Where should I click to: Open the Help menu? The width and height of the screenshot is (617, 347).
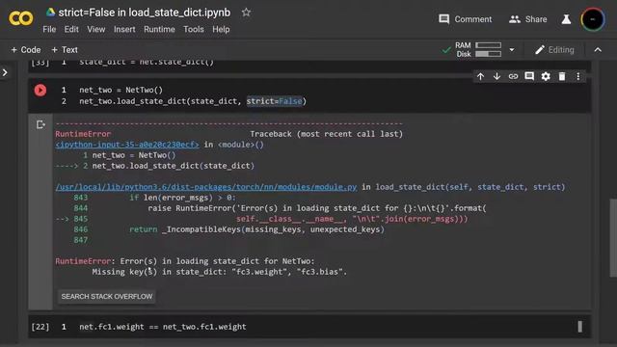(221, 30)
